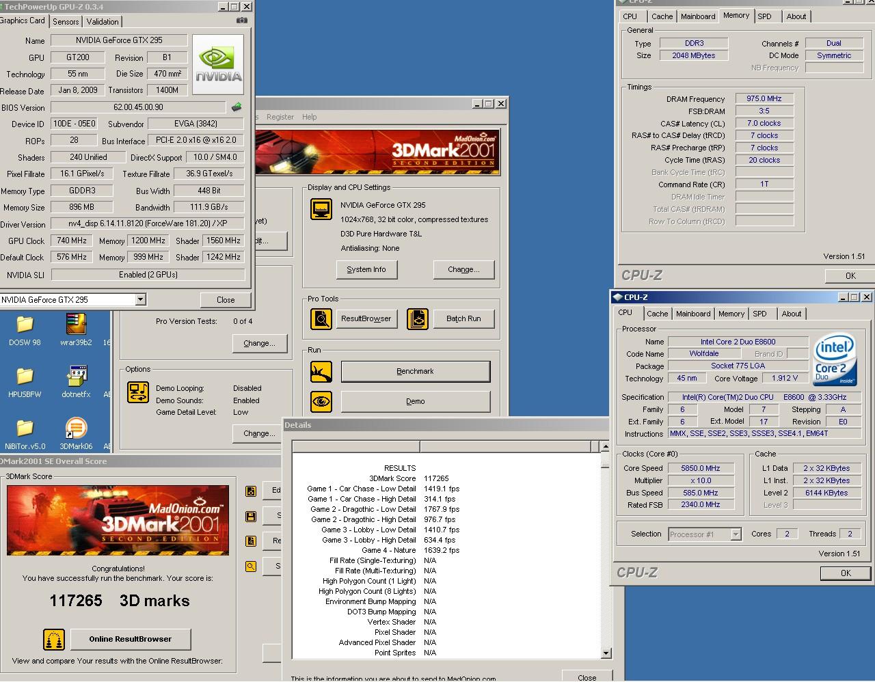The height and width of the screenshot is (682, 875).
Task: Click the floppy disk save icon in Overall Score
Action: [x=251, y=516]
